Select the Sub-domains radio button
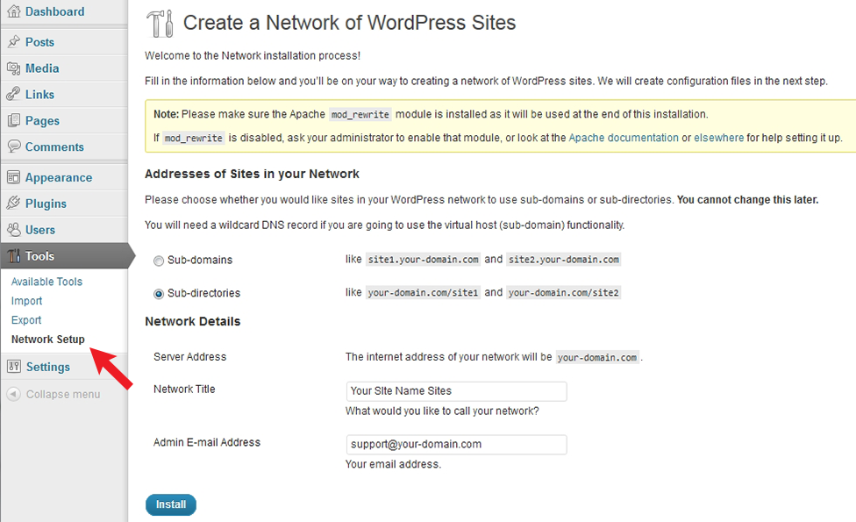 click(x=159, y=261)
